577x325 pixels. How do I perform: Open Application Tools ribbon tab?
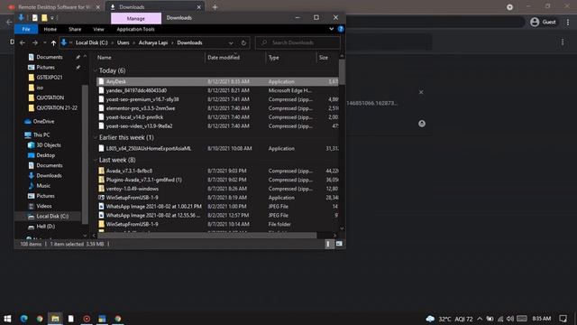[x=135, y=29]
